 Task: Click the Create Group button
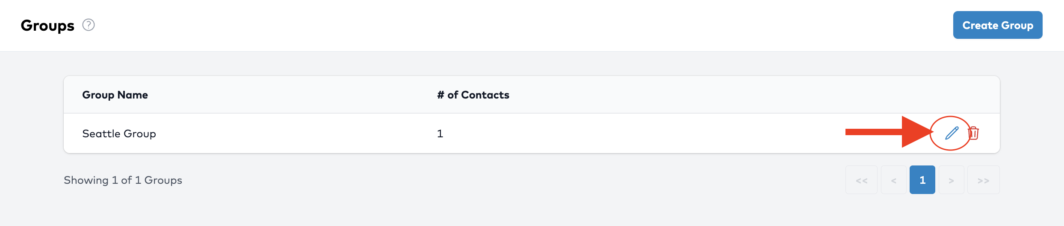[997, 25]
